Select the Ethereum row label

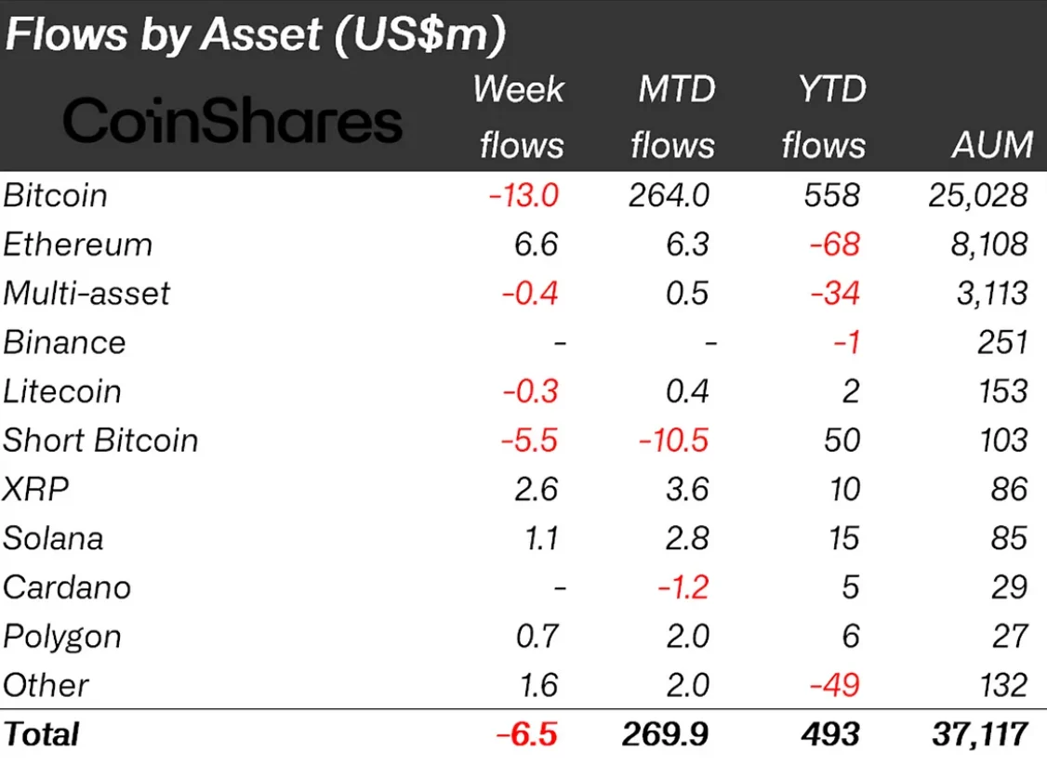77,244
